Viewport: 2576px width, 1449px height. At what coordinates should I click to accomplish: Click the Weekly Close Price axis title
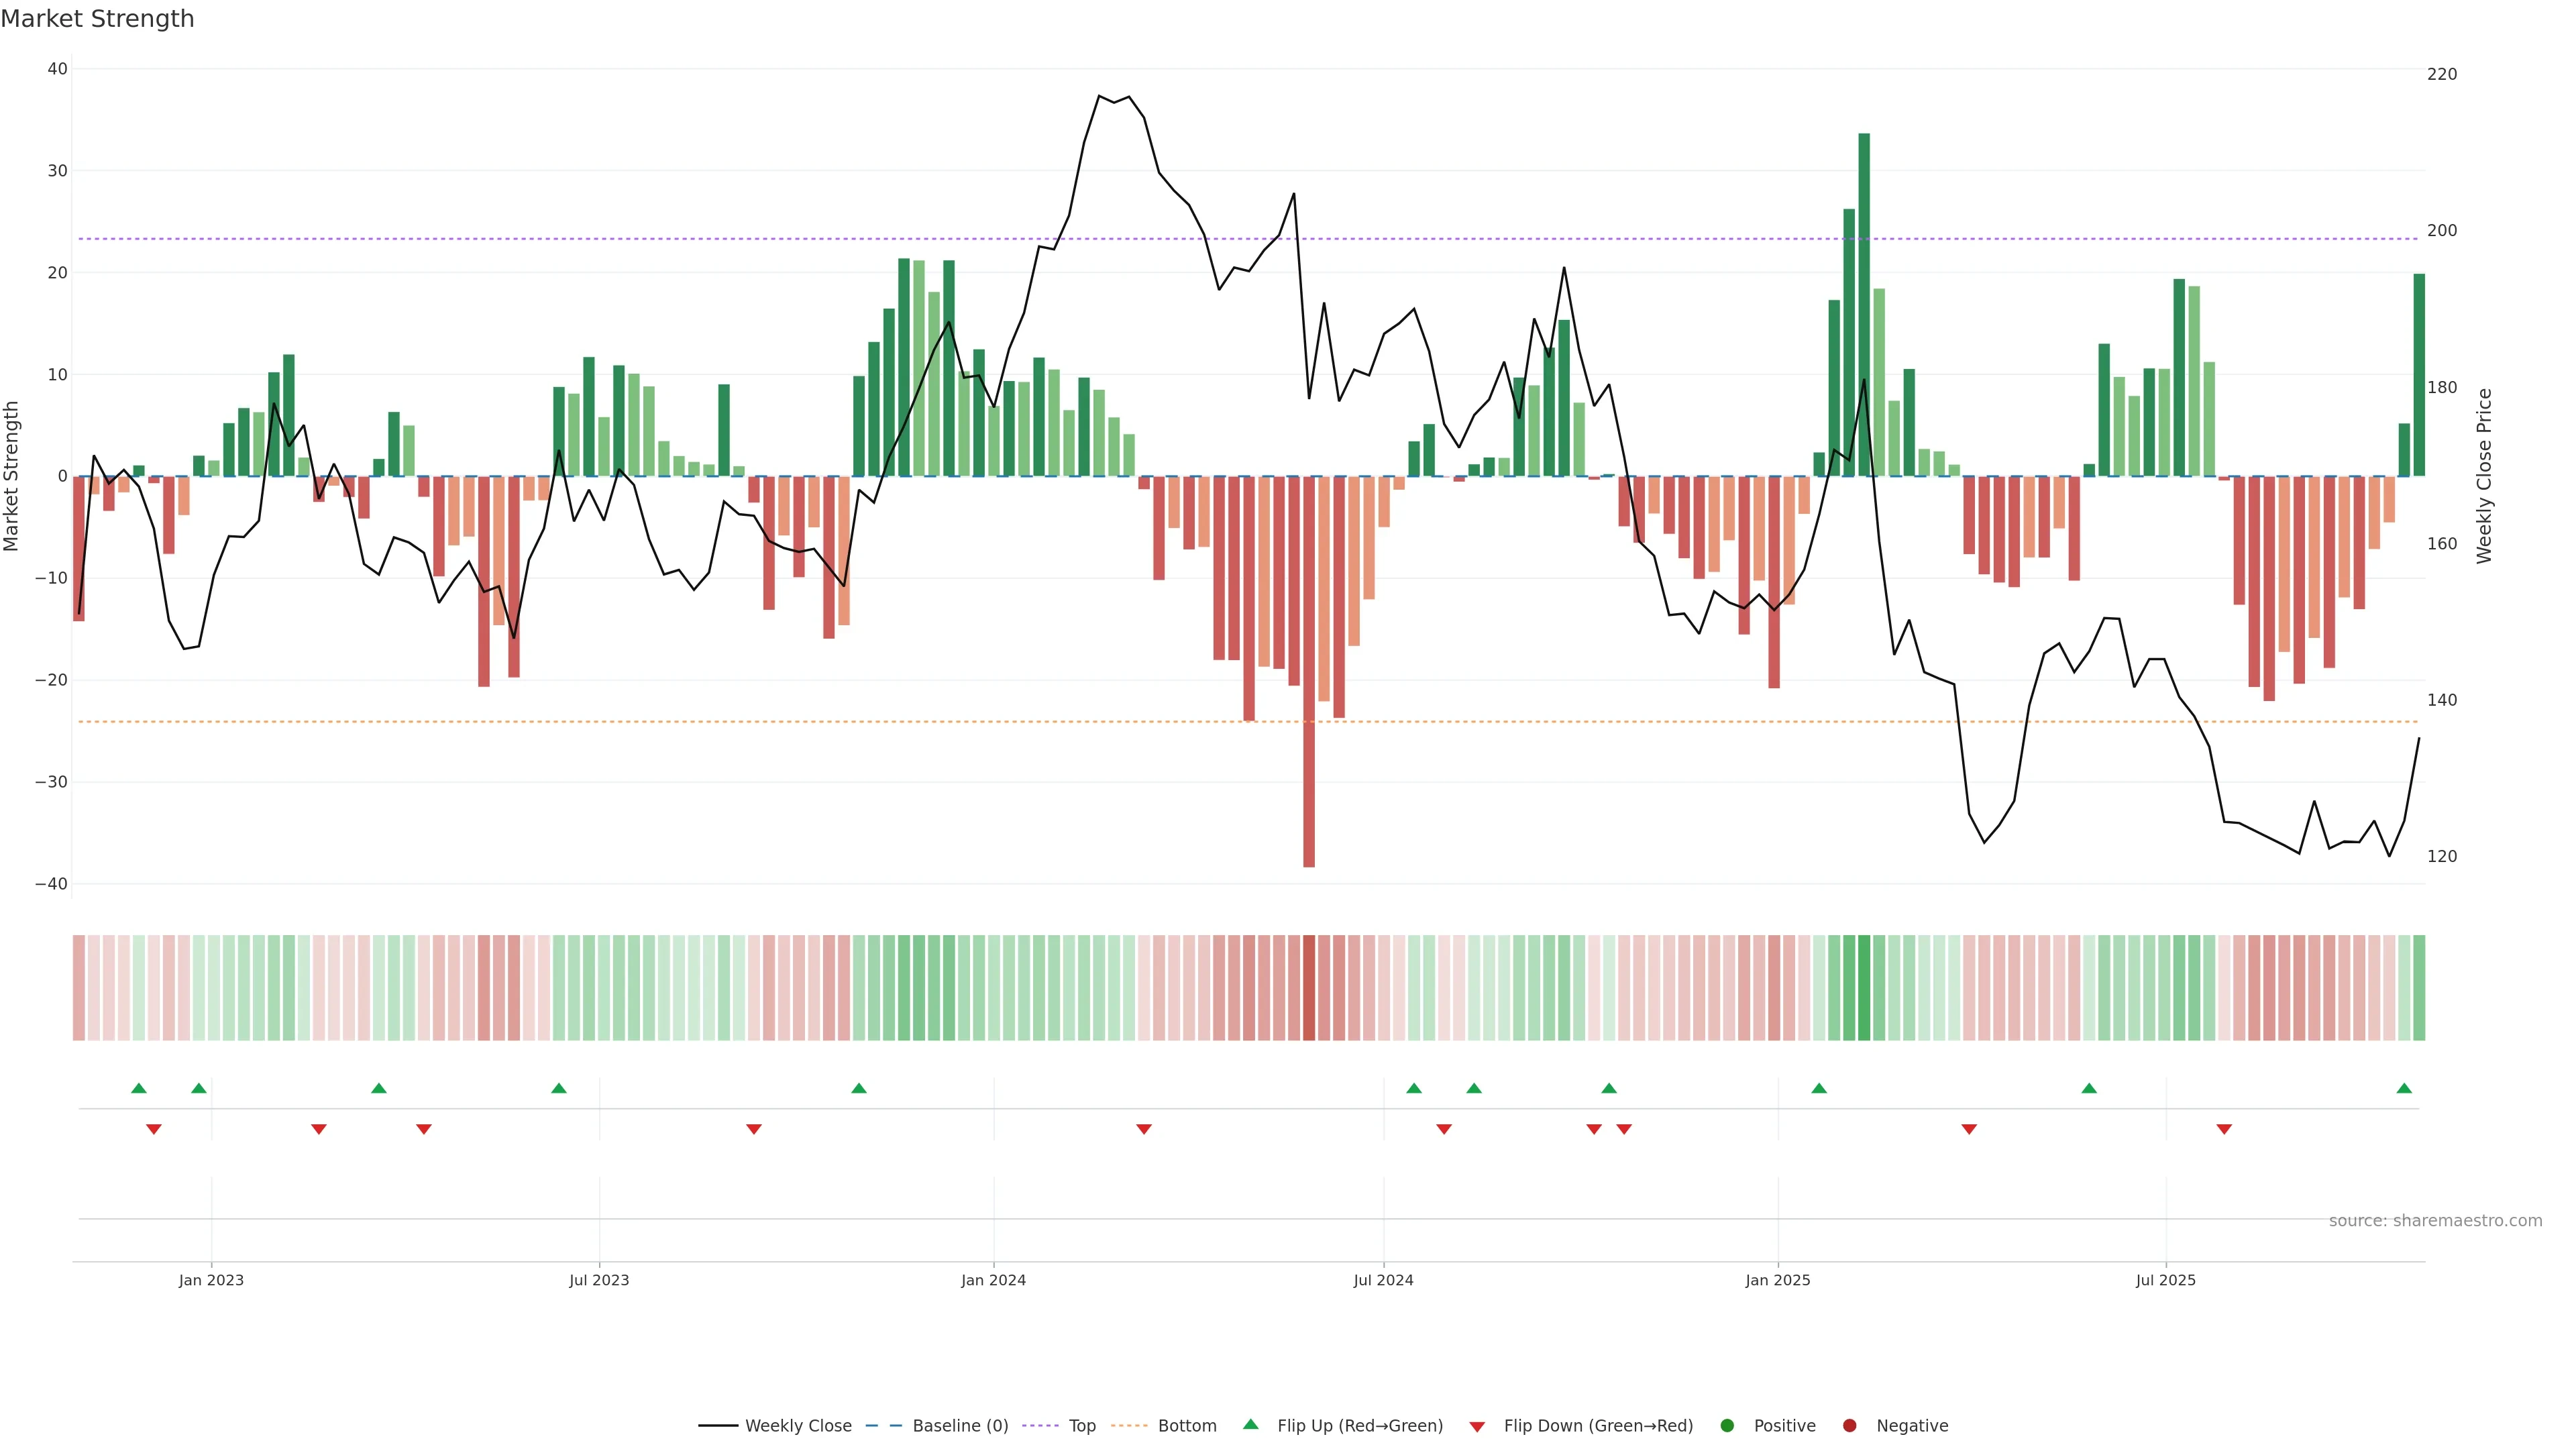point(2484,476)
